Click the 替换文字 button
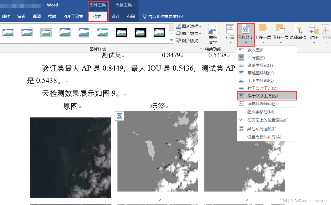The width and height of the screenshot is (331, 205). pyautogui.click(x=213, y=34)
